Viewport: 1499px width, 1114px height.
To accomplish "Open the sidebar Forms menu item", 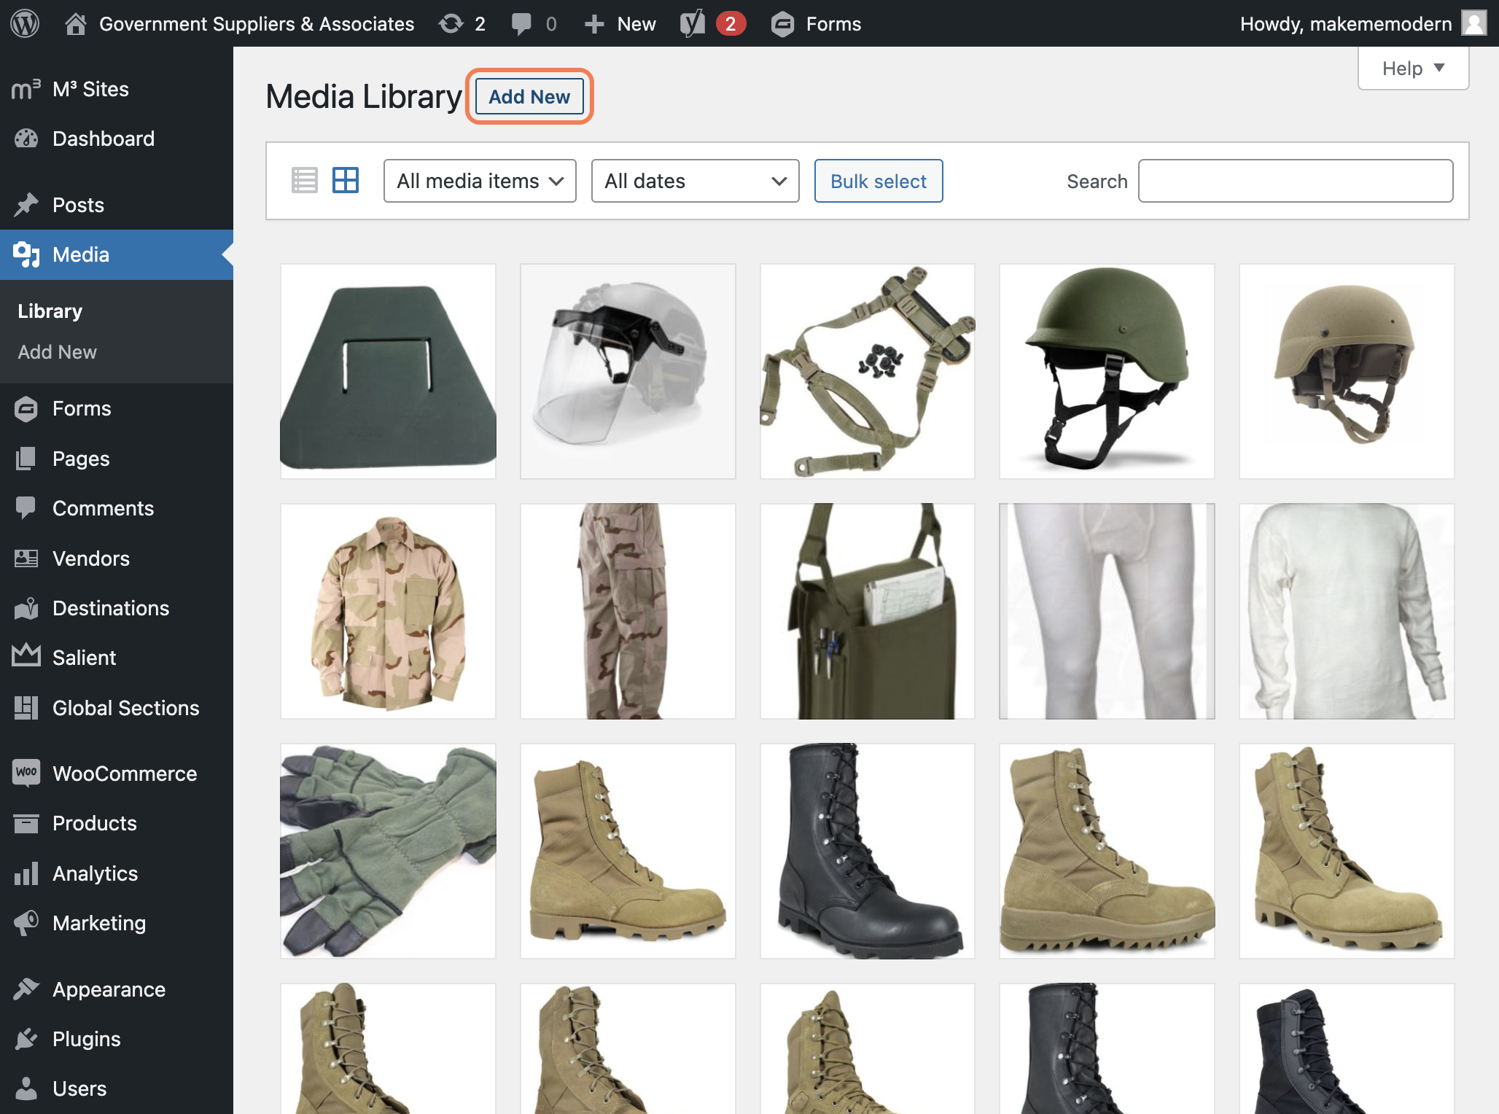I will pyautogui.click(x=117, y=408).
